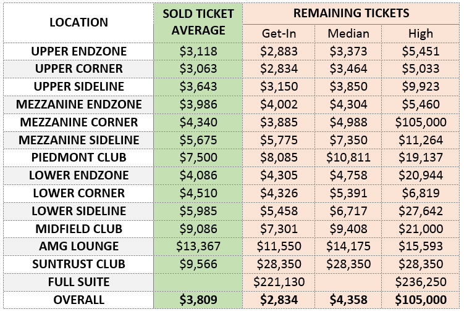Select the High column subheader

421,33
